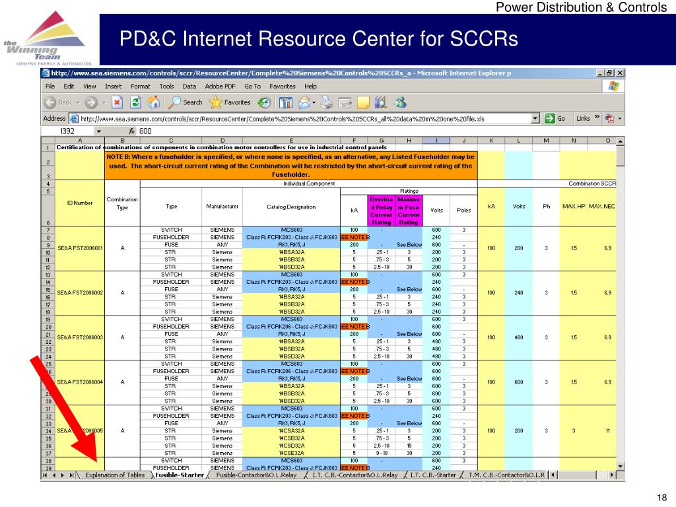The height and width of the screenshot is (507, 676).
Task: Click the Forward navigation arrow
Action: tap(91, 102)
